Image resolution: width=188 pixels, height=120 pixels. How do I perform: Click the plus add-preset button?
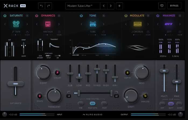tap(119, 6)
